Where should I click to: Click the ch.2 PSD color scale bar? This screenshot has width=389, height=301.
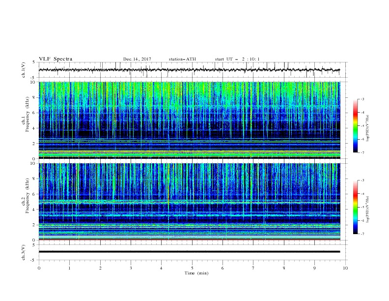pyautogui.click(x=355, y=207)
